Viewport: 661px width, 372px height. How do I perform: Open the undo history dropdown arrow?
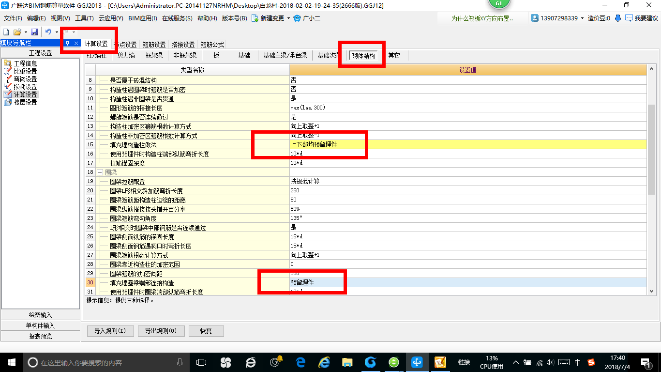pyautogui.click(x=57, y=32)
